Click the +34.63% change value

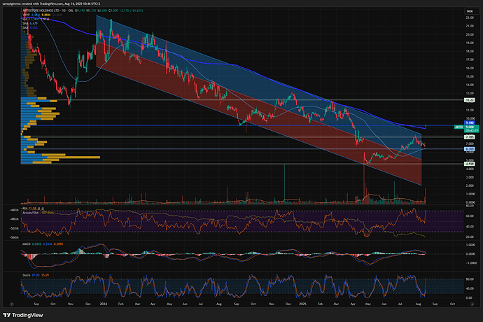click(x=136, y=10)
